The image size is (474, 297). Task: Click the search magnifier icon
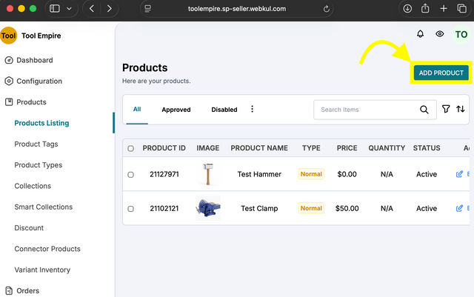point(424,110)
